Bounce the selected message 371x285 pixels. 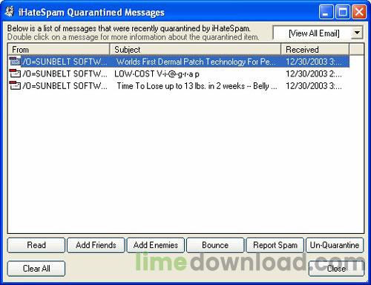pyautogui.click(x=215, y=245)
